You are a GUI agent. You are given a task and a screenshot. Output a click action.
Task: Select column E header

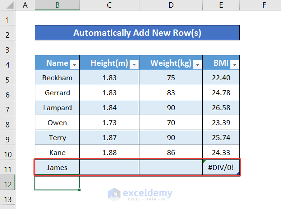pyautogui.click(x=221, y=5)
